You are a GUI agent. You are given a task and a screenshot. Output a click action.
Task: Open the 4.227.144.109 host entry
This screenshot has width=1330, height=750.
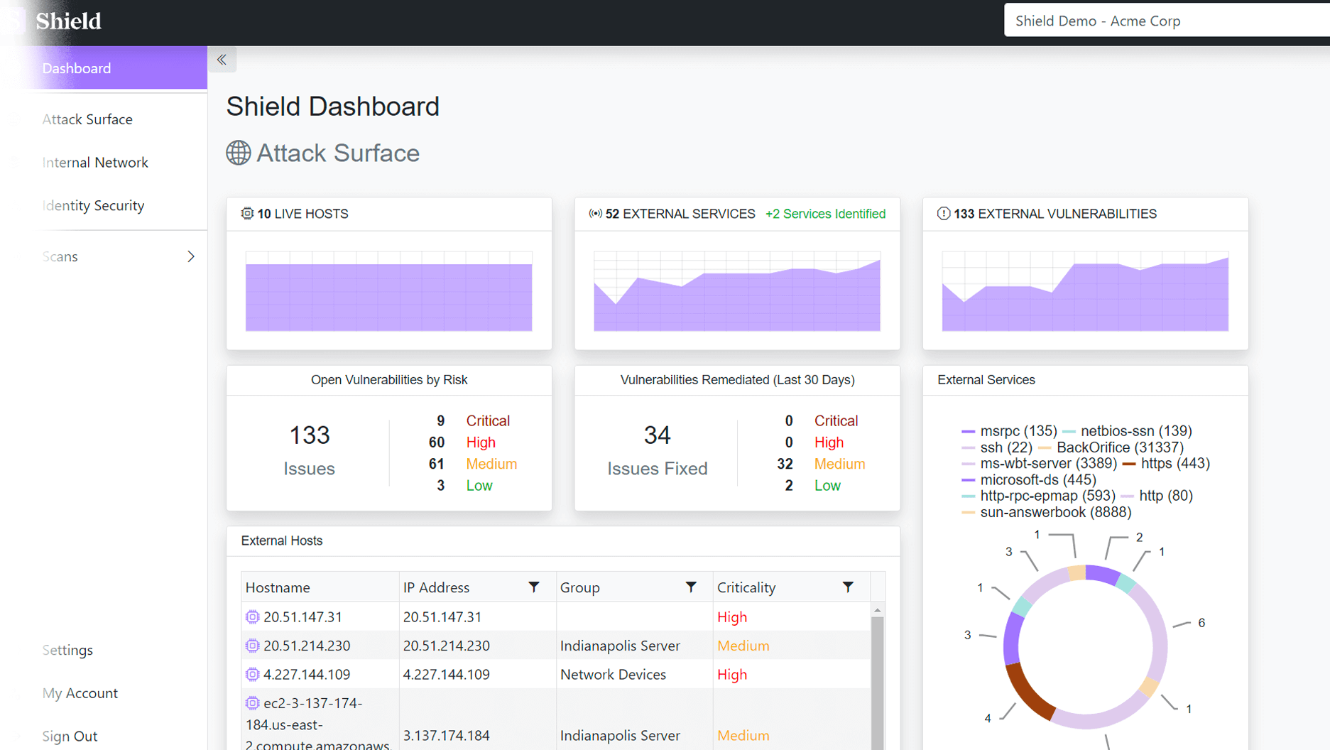point(306,675)
